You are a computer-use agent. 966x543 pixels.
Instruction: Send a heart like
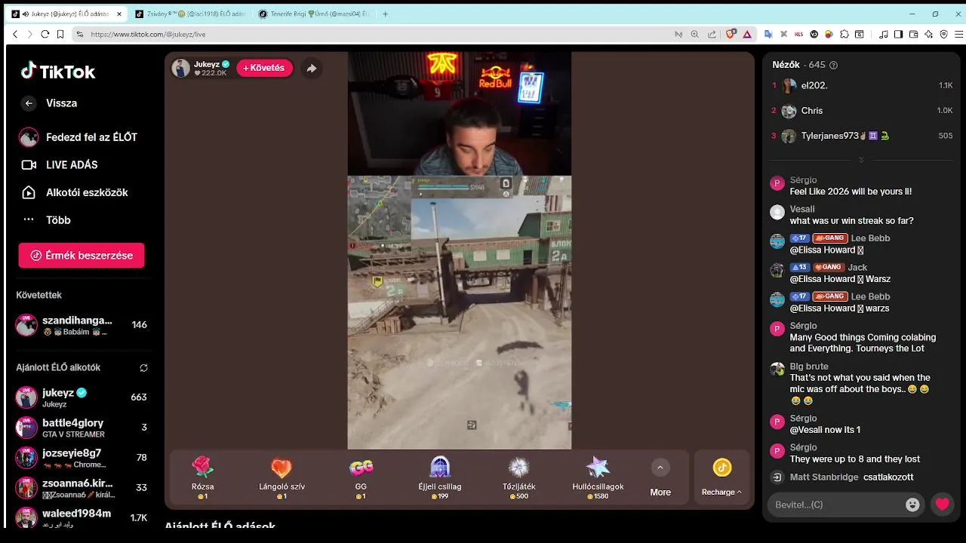coord(942,505)
